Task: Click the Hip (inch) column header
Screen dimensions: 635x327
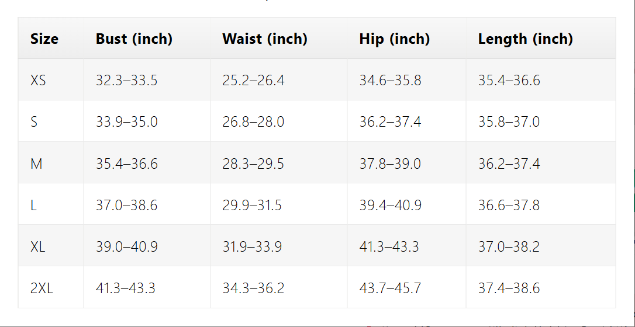Action: coord(395,39)
